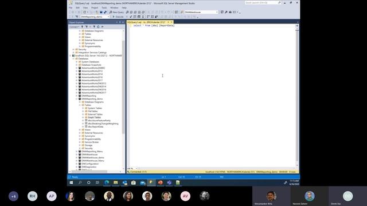Select the localhost SQL Server 14.0 server node
367x206 pixels.
click(x=99, y=56)
